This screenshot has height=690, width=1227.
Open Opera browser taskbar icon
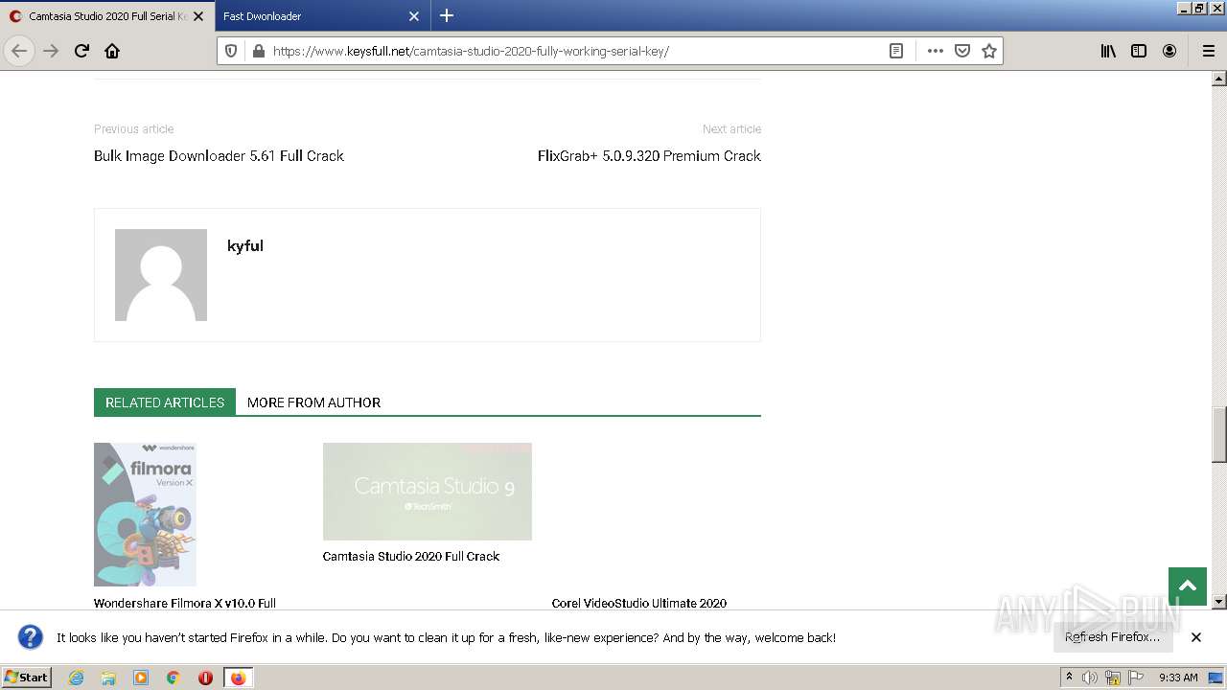coord(205,678)
